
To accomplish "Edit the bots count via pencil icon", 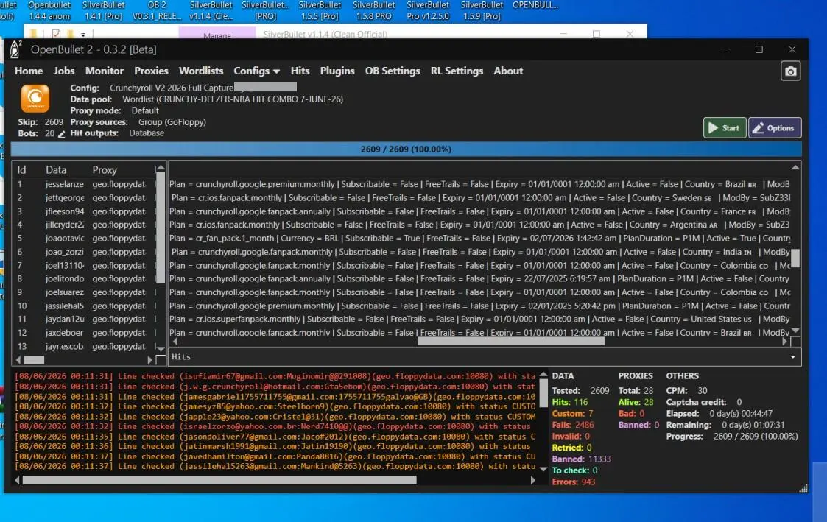I will tap(62, 134).
